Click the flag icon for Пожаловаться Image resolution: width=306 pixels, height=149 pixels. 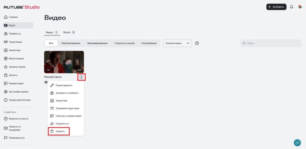6,138
